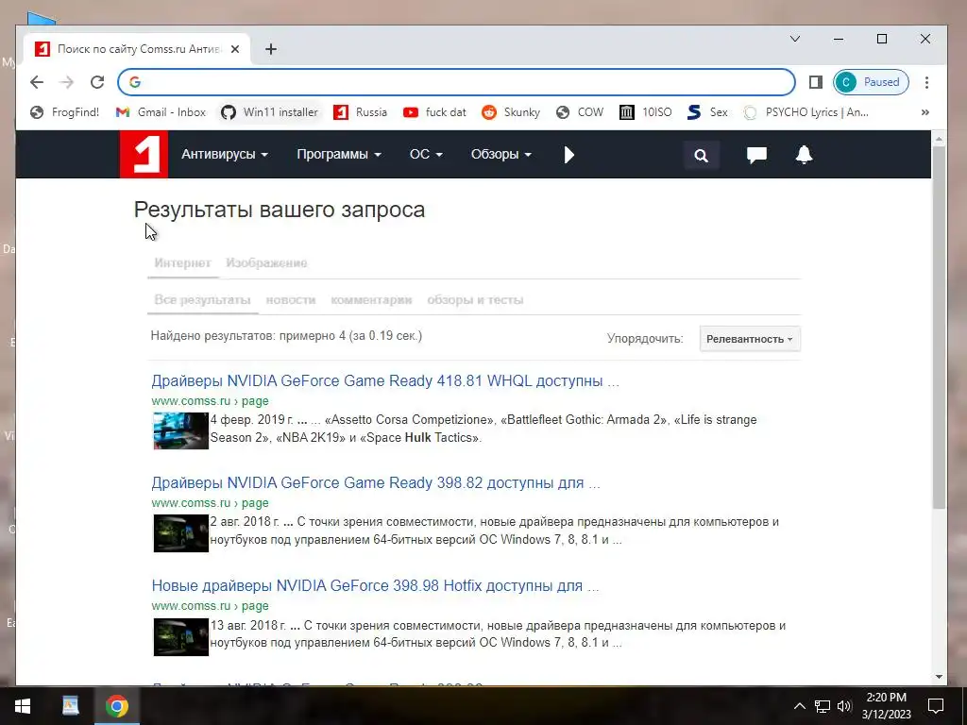Select Все результаты filter tab
Viewport: 967px width, 725px height.
click(x=202, y=300)
